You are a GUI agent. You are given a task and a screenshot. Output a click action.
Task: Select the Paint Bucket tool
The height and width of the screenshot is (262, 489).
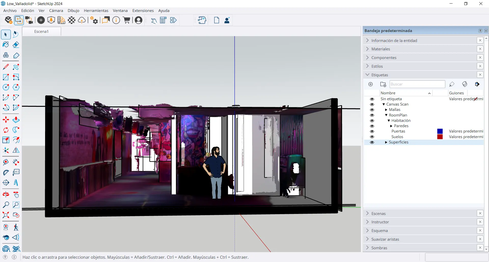tap(6, 45)
